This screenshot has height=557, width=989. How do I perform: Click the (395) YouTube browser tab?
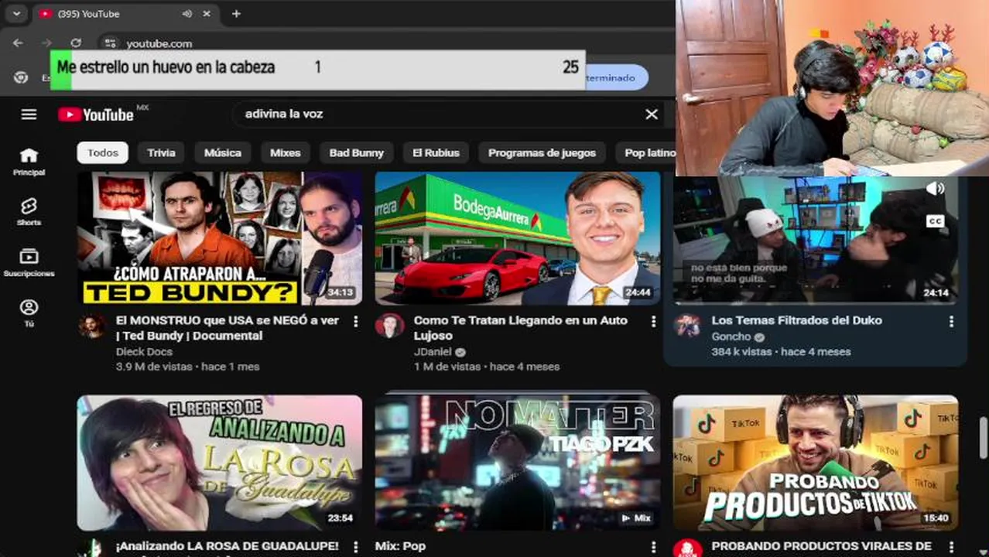[126, 13]
